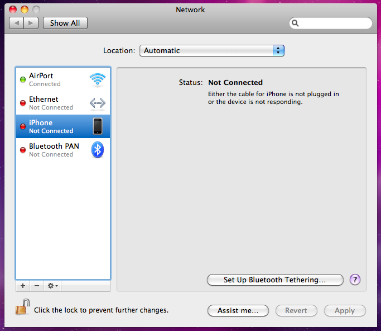Click the AirPort Wi-Fi signal icon
The width and height of the screenshot is (381, 331).
(x=98, y=79)
